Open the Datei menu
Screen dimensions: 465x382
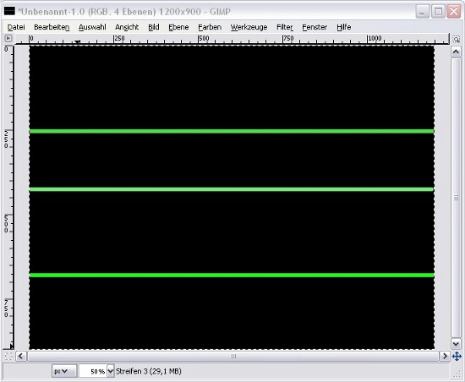point(16,27)
